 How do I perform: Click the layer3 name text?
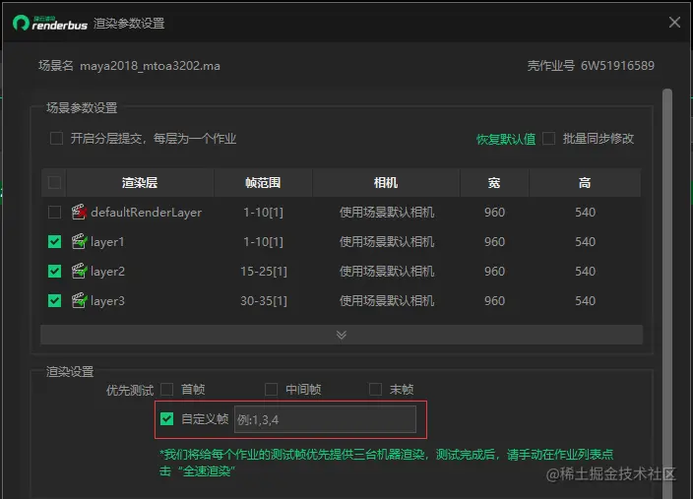pyautogui.click(x=108, y=301)
